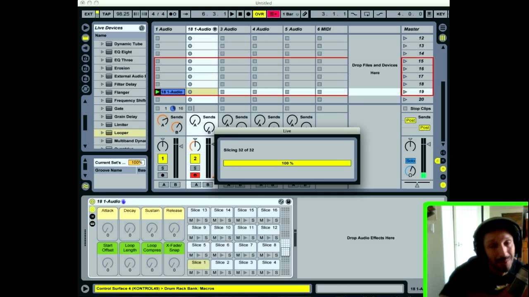The width and height of the screenshot is (529, 297).
Task: Expand the Flanger folder
Action: coord(102,92)
